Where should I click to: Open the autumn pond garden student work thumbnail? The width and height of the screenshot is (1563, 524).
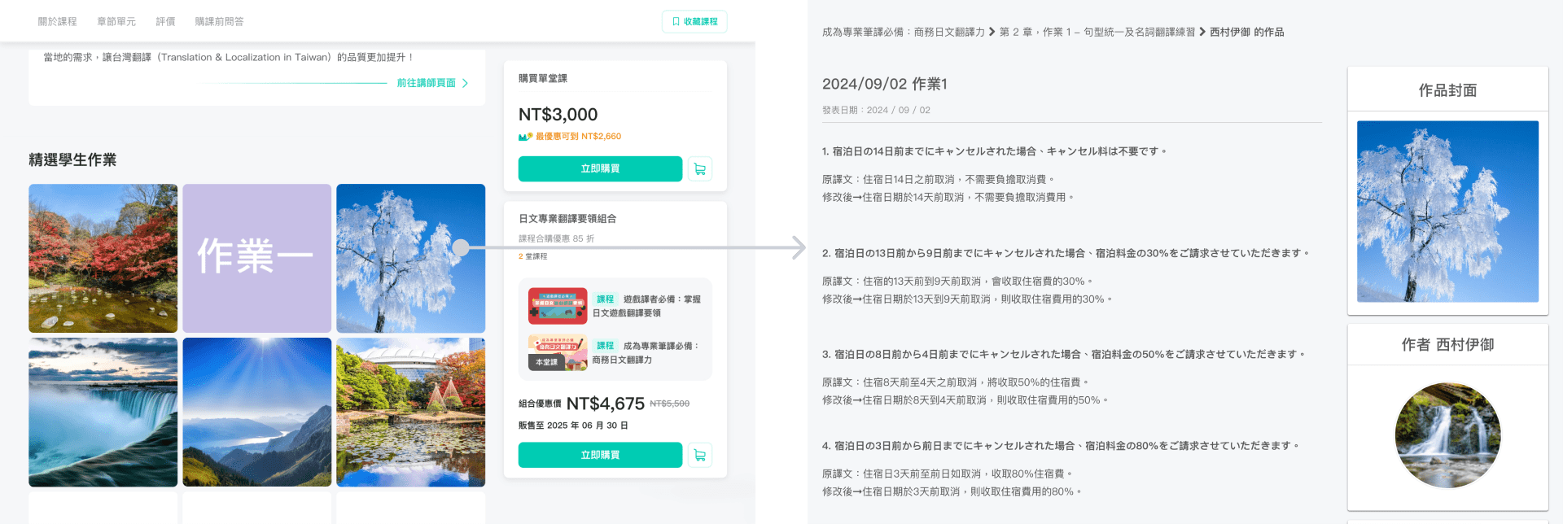click(411, 413)
